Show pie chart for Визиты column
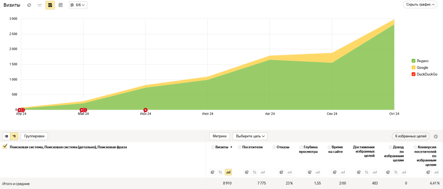 (x=213, y=172)
